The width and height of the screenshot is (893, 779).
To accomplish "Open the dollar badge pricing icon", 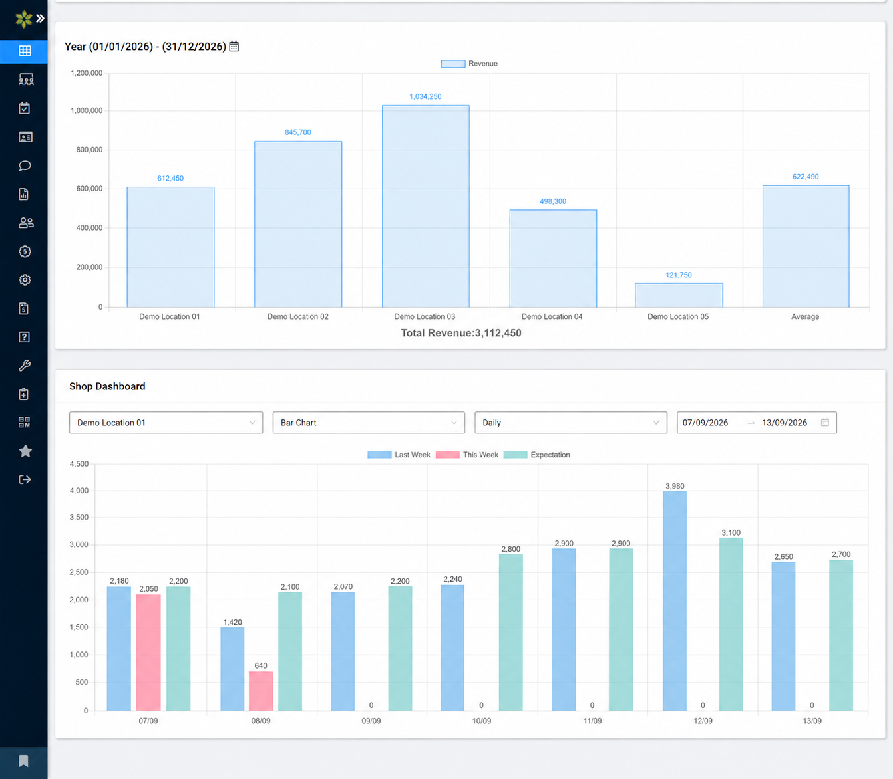I will point(25,251).
